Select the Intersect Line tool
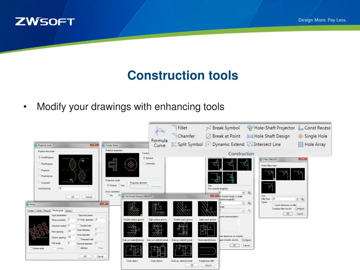Image resolution: width=360 pixels, height=270 pixels. coord(264,144)
